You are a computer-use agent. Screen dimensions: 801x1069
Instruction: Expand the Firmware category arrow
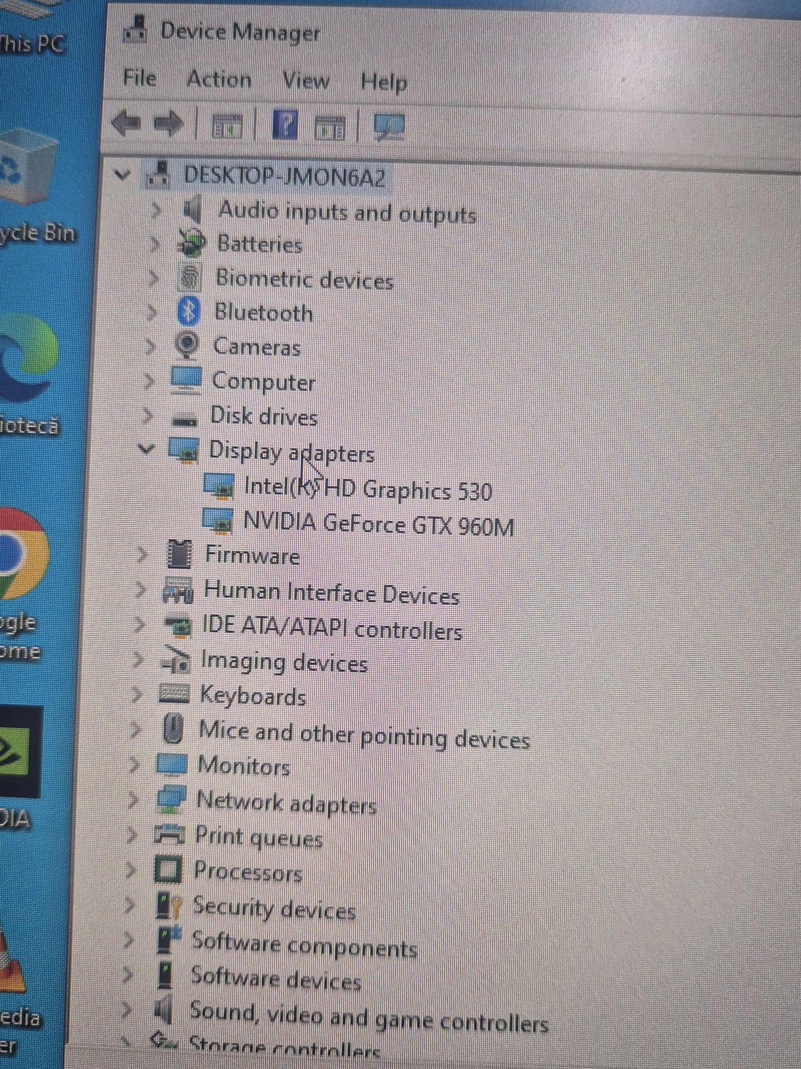click(142, 554)
